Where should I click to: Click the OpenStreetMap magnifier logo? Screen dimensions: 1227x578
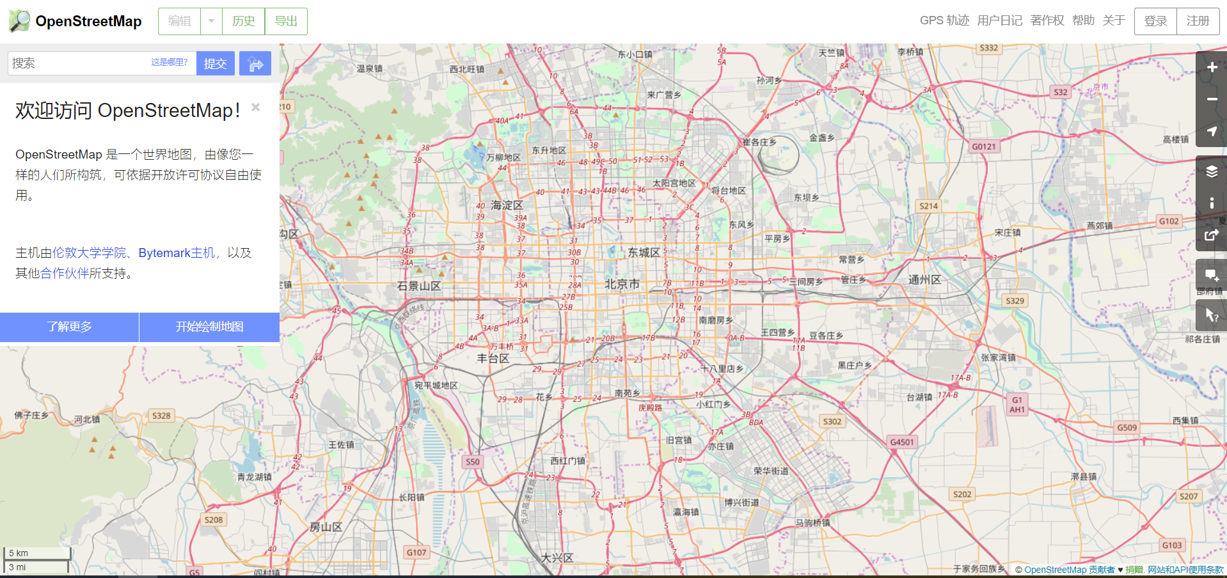click(20, 20)
